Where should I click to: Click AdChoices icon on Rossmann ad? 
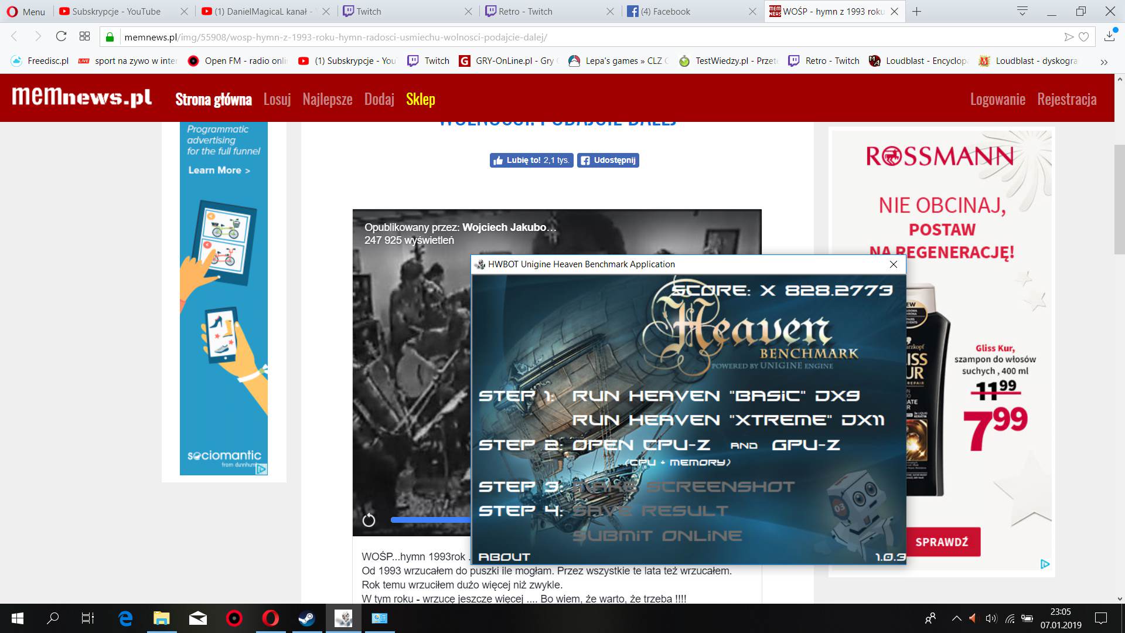pyautogui.click(x=1045, y=564)
